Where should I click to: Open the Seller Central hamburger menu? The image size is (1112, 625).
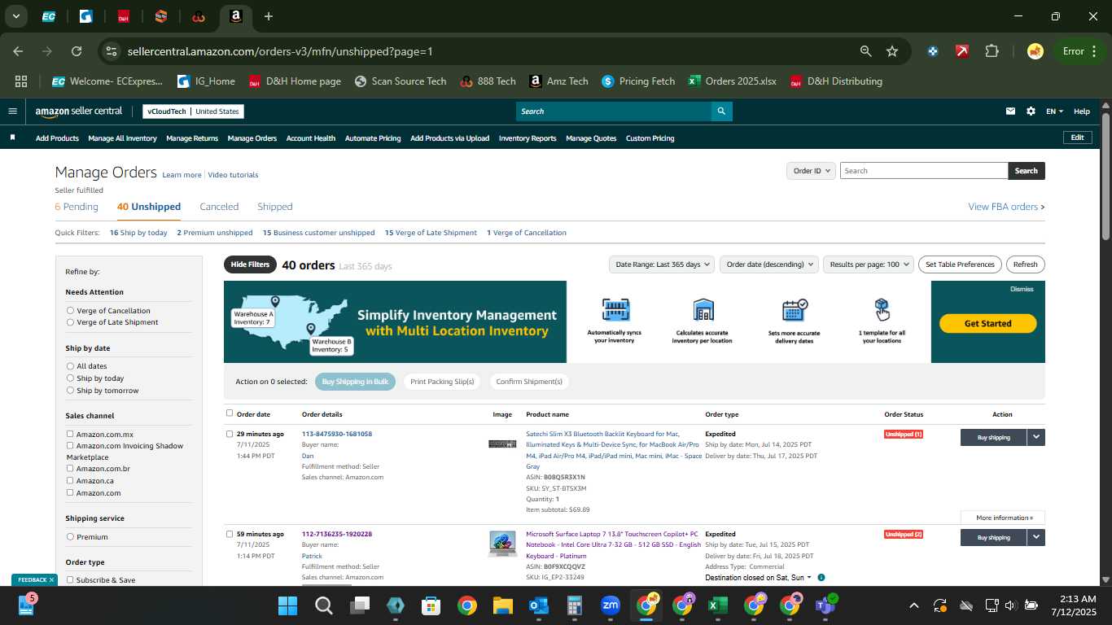point(12,111)
